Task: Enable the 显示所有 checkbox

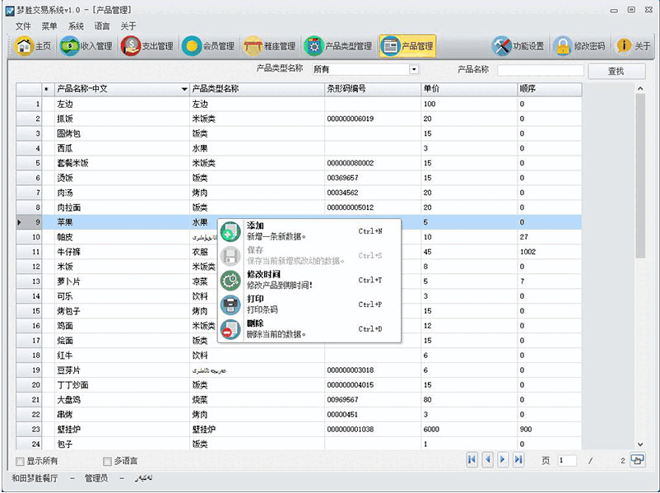Action: (21, 461)
